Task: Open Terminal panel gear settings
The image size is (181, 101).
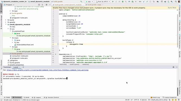Action: 173,67
